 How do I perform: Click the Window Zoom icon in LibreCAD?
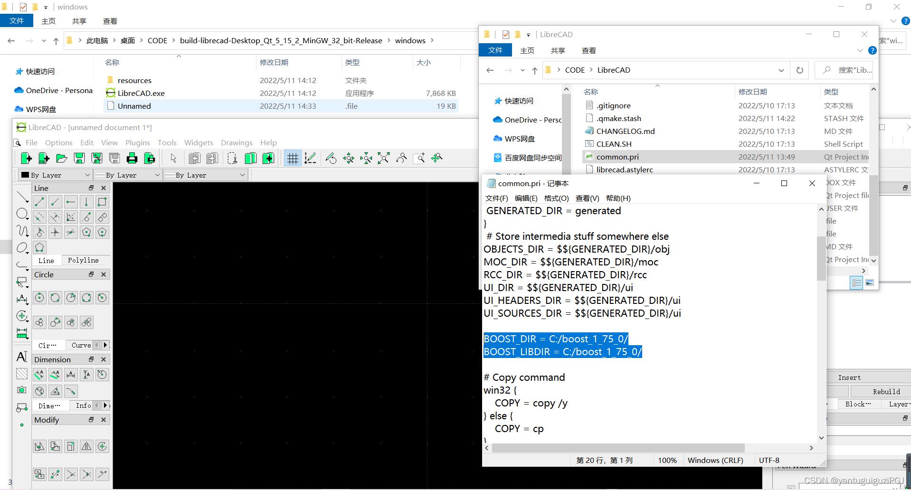pyautogui.click(x=419, y=158)
